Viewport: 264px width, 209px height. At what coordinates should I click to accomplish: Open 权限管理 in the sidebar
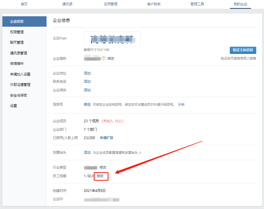pos(17,32)
